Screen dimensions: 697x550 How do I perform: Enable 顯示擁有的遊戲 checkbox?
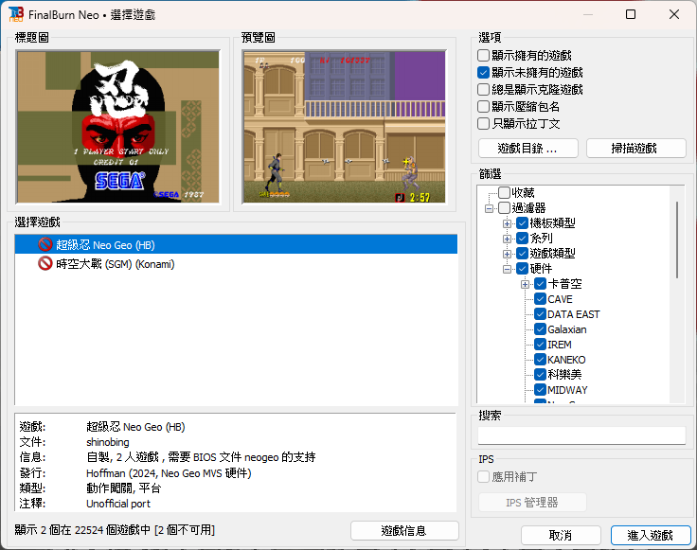pos(483,56)
